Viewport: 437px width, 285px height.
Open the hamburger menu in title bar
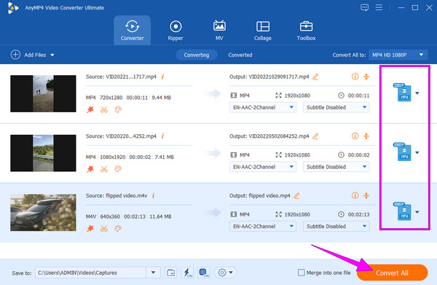(379, 7)
